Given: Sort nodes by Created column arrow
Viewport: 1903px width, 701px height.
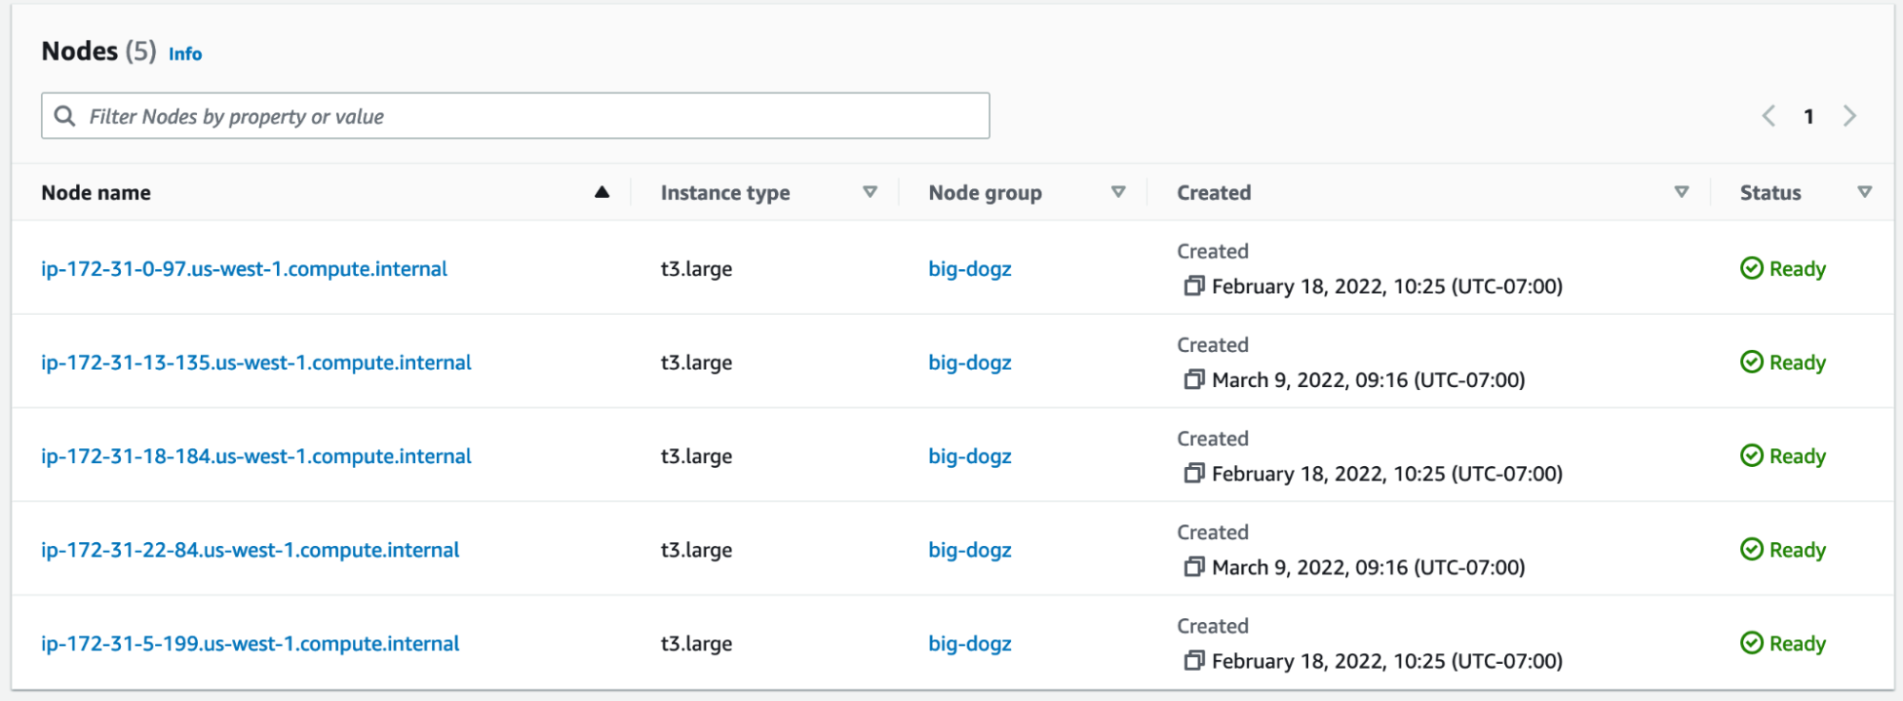Looking at the screenshot, I should coord(1681,192).
